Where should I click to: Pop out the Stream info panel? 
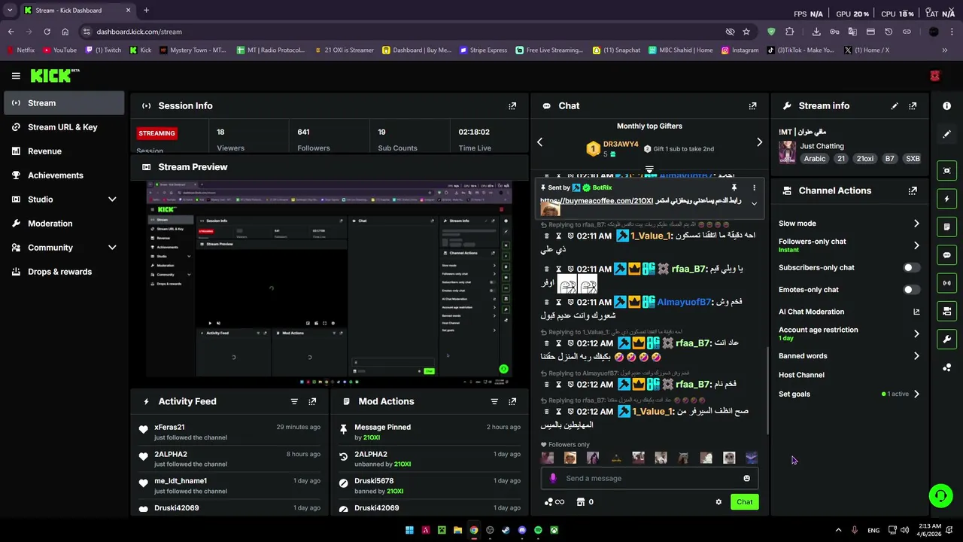point(913,106)
